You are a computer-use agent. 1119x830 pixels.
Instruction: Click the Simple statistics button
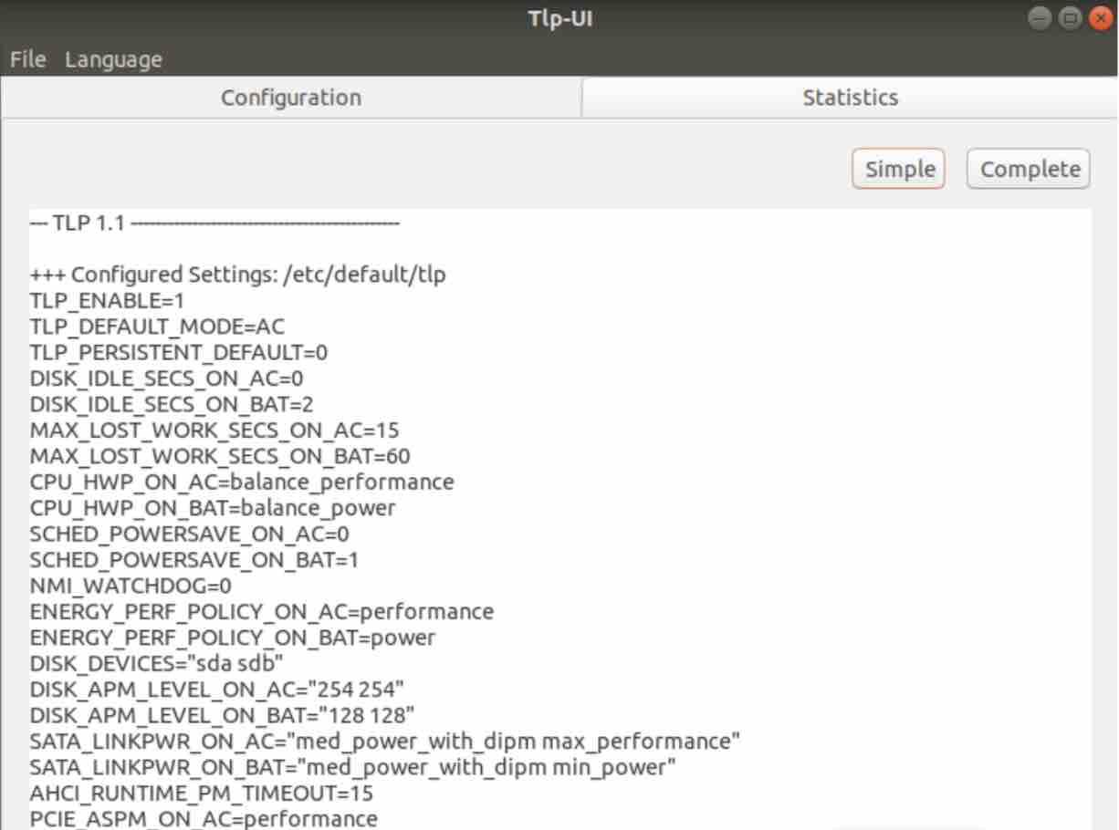pyautogui.click(x=899, y=169)
